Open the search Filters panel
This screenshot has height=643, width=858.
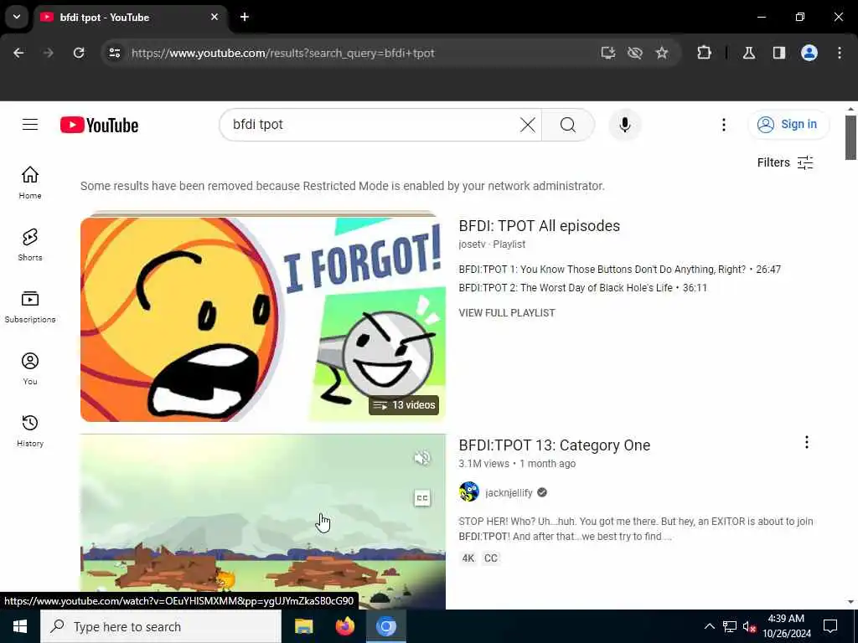click(x=785, y=162)
